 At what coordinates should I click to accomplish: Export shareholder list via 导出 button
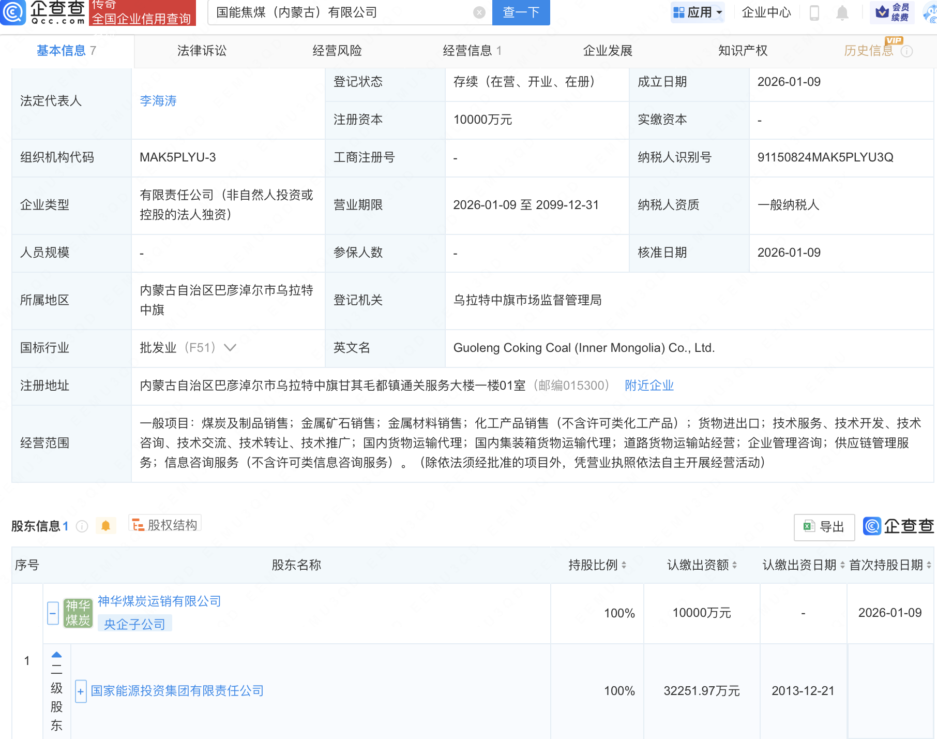[x=824, y=527]
